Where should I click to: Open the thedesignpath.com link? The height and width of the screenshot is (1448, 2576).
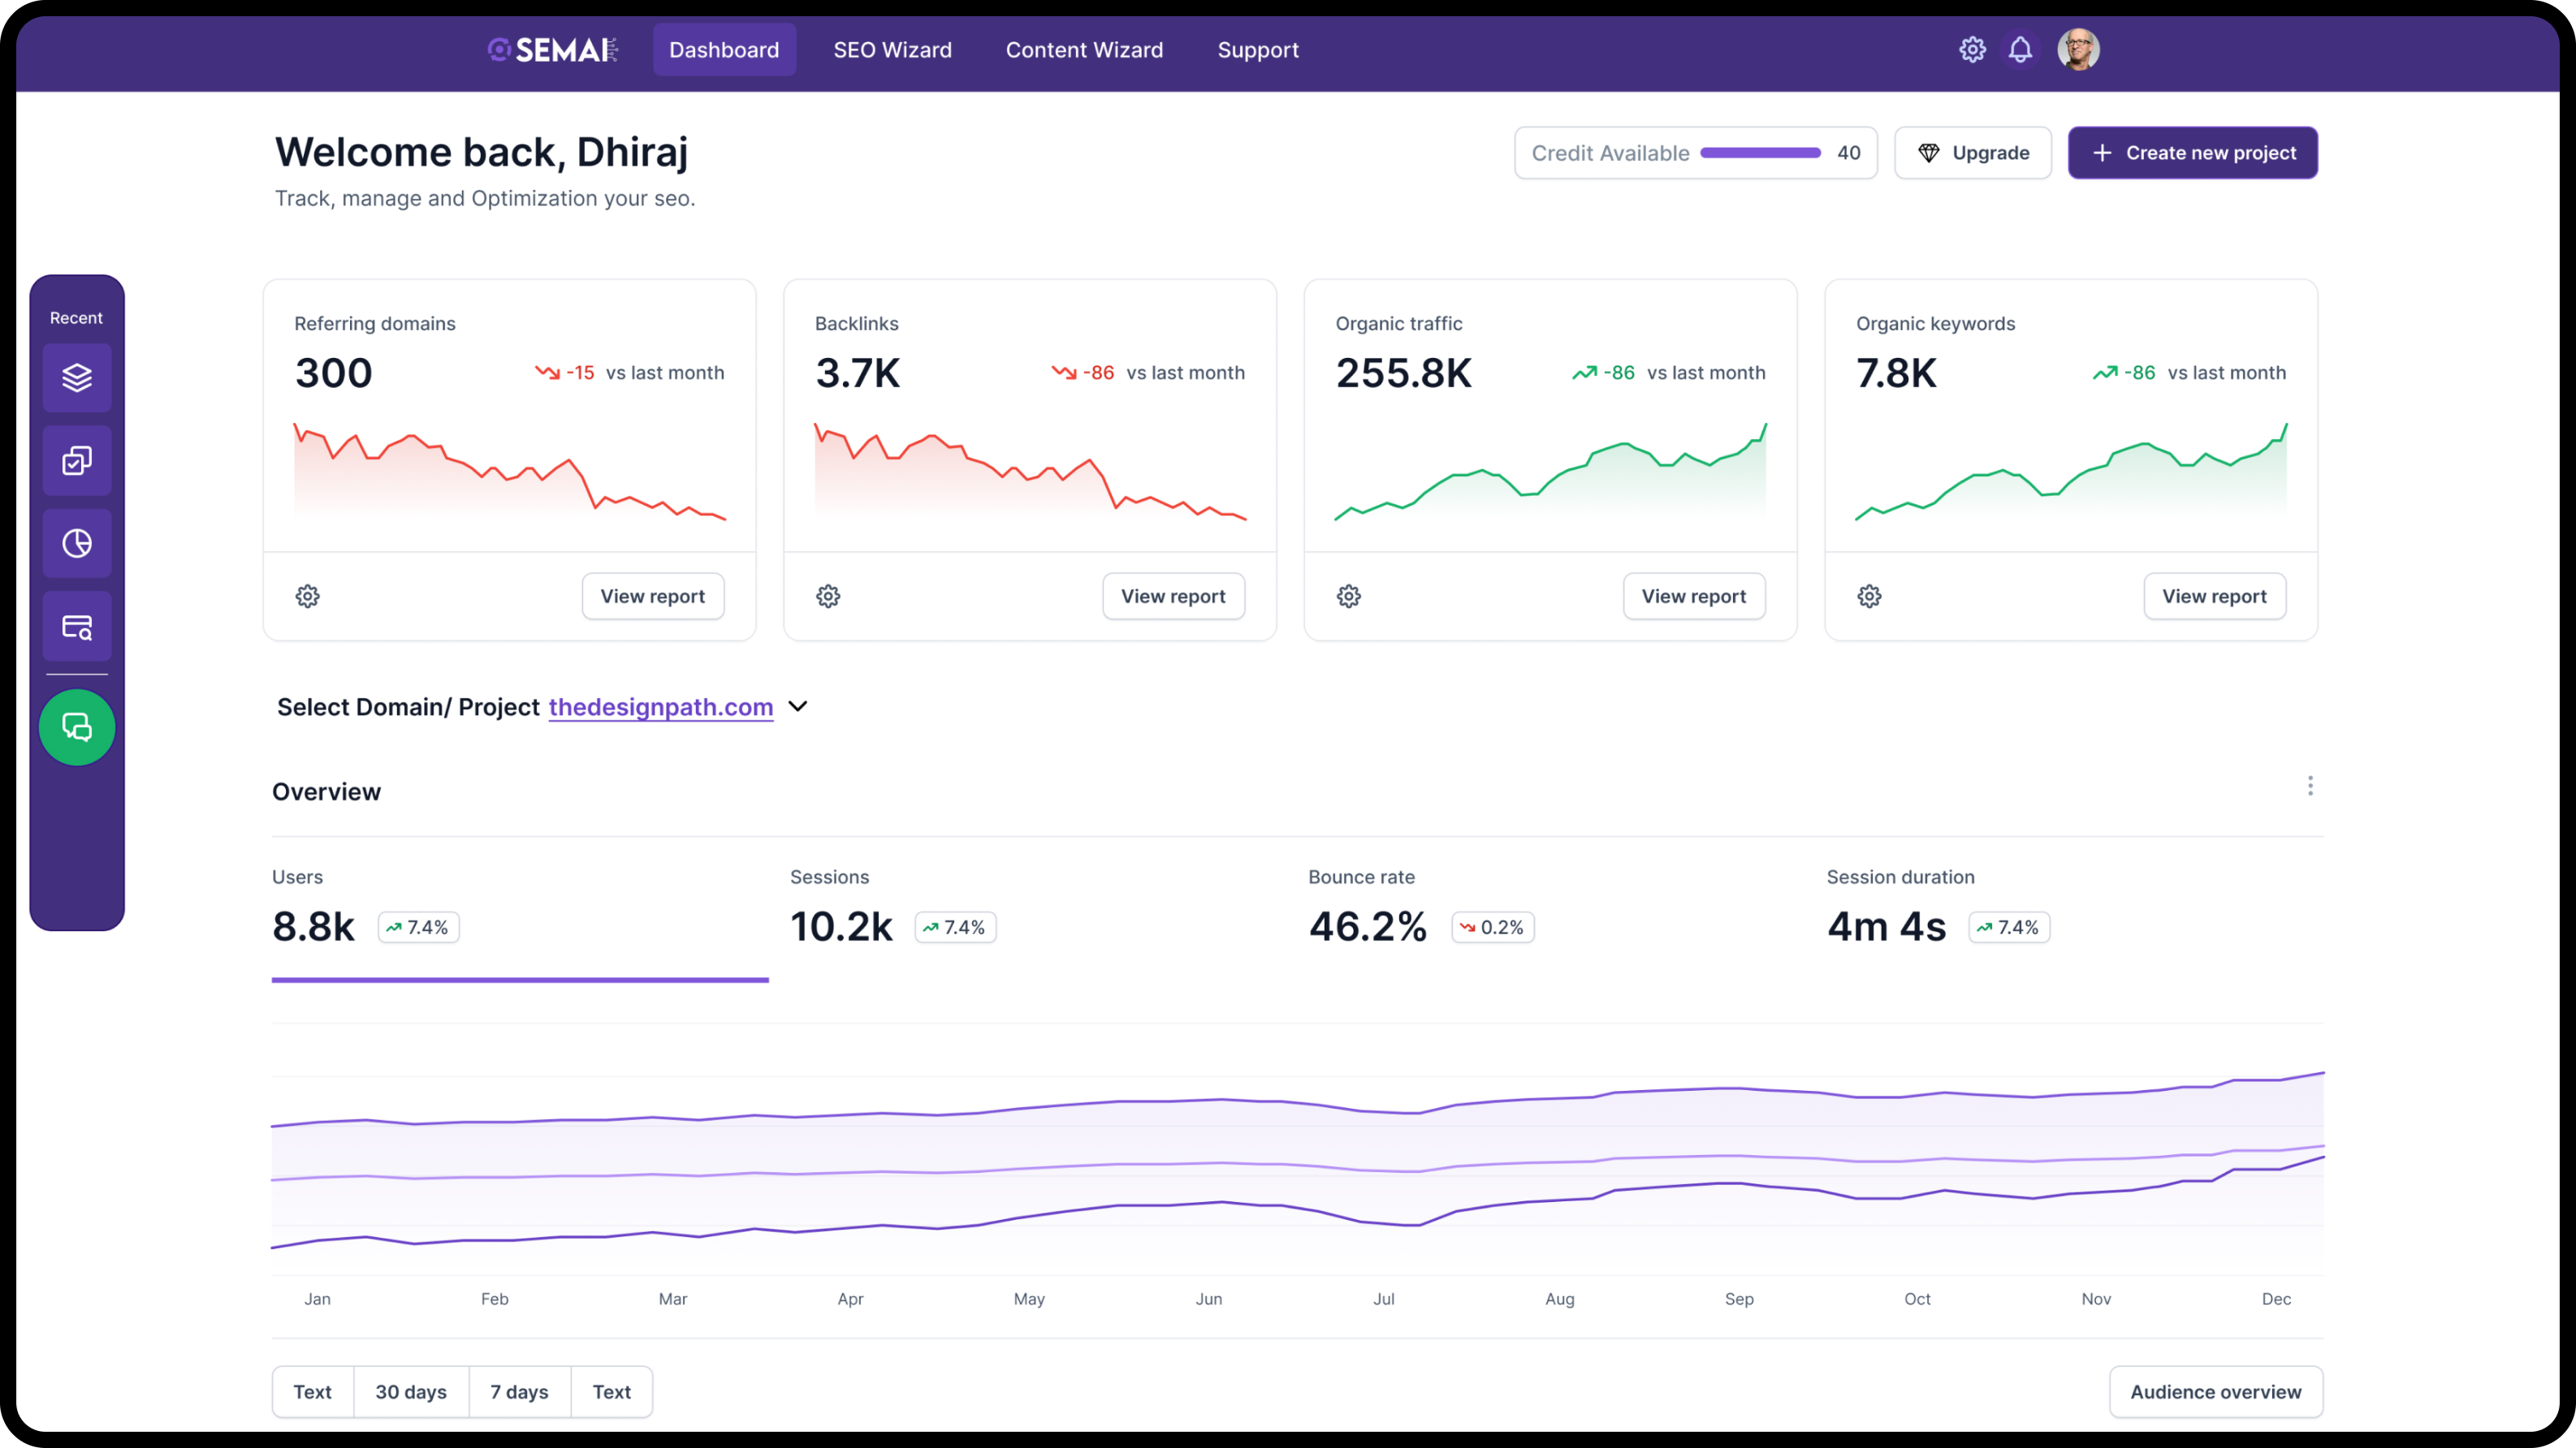point(660,708)
